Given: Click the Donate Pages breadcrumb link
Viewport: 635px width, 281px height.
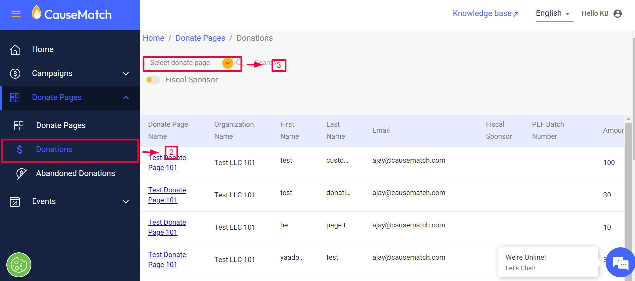Looking at the screenshot, I should 200,38.
